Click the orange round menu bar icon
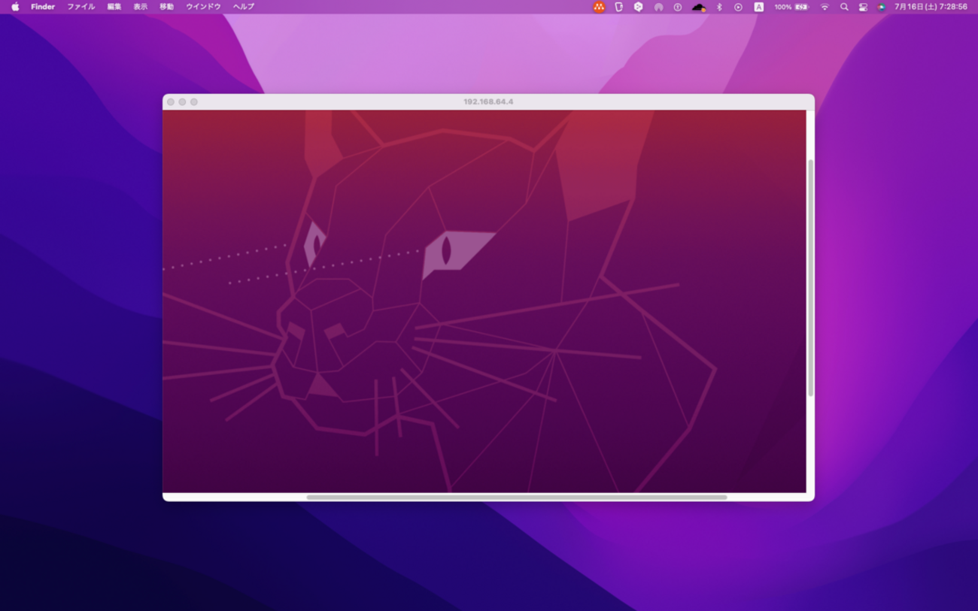Screen dimensions: 978x611 599,7
